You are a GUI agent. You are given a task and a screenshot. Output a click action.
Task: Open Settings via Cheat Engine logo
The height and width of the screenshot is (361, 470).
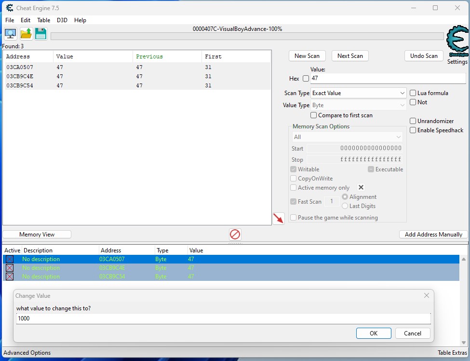(457, 44)
